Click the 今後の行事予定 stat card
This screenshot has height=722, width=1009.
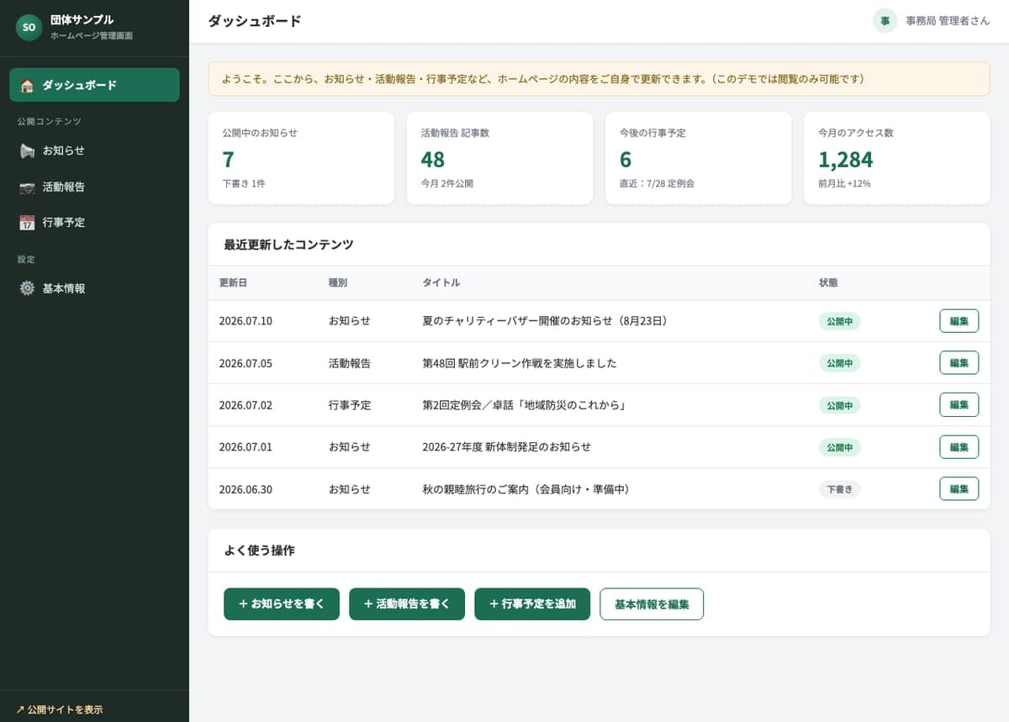(x=698, y=158)
